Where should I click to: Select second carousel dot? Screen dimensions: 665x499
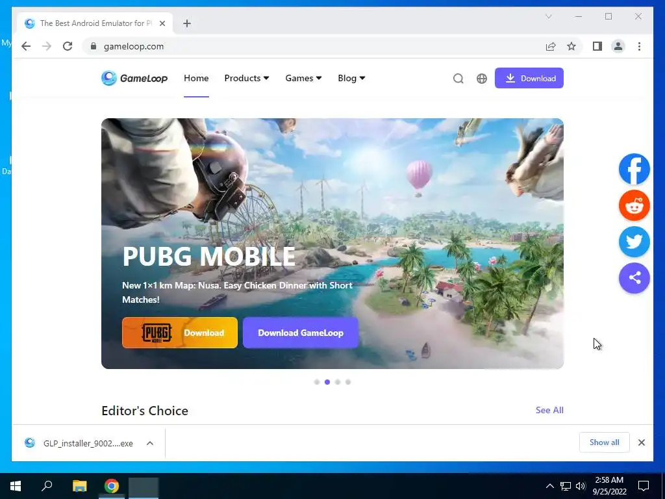coord(327,382)
